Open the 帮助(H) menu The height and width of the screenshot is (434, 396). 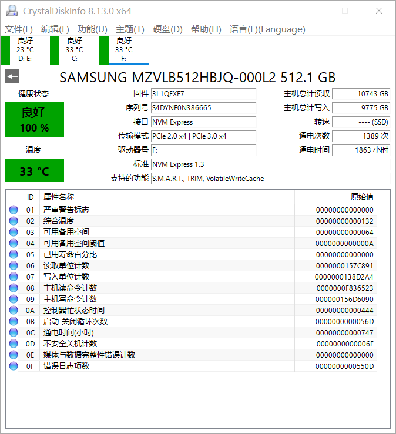[x=206, y=29]
